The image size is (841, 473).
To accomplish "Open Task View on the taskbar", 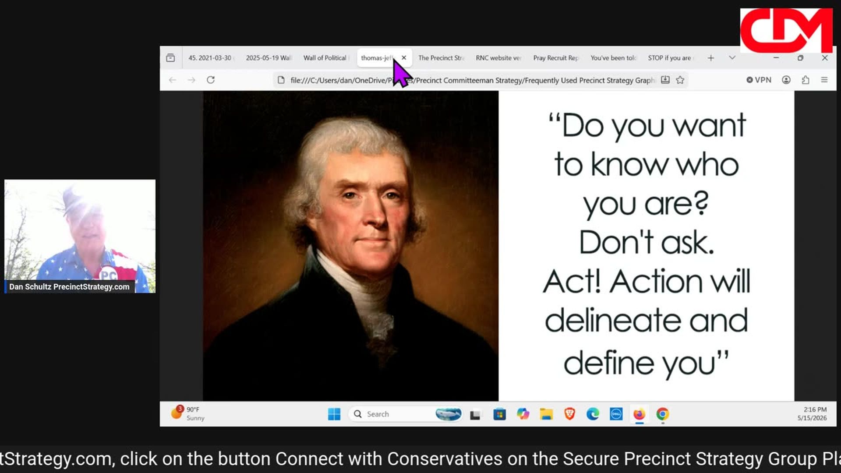I will [x=475, y=414].
